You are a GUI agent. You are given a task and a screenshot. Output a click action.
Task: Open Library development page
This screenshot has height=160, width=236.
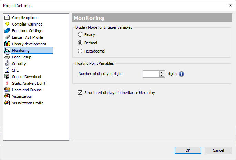coord(29,44)
